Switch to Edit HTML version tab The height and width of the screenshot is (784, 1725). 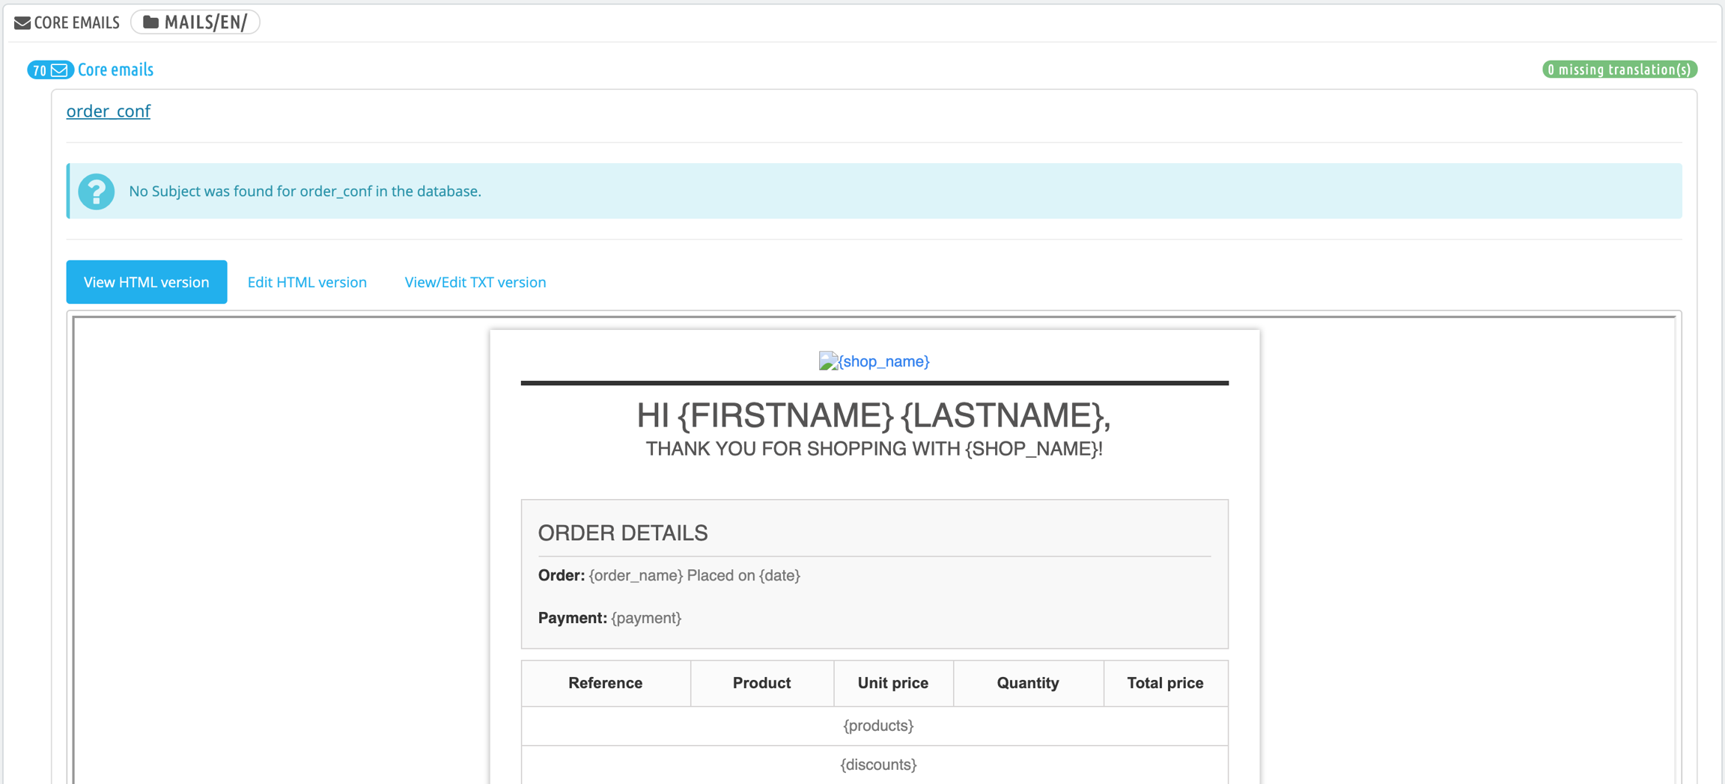(x=307, y=282)
